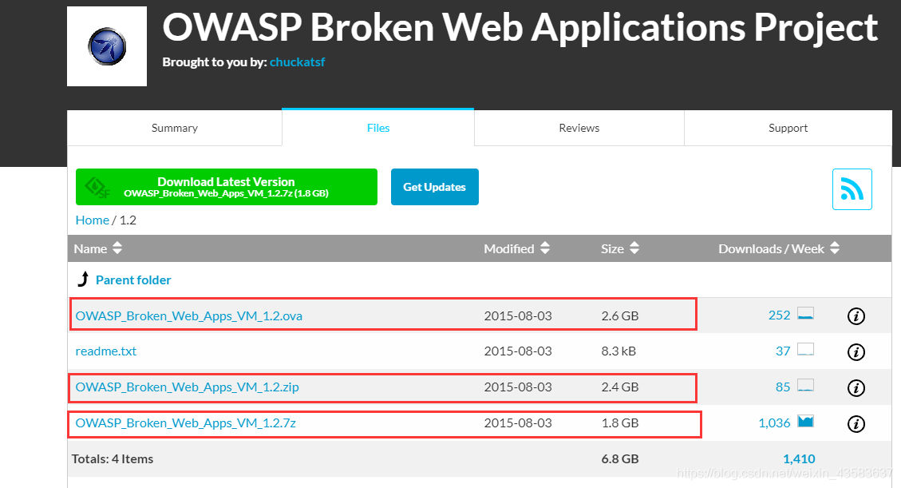Sort files by the Modified column arrows
This screenshot has width=901, height=488.
pyautogui.click(x=545, y=248)
